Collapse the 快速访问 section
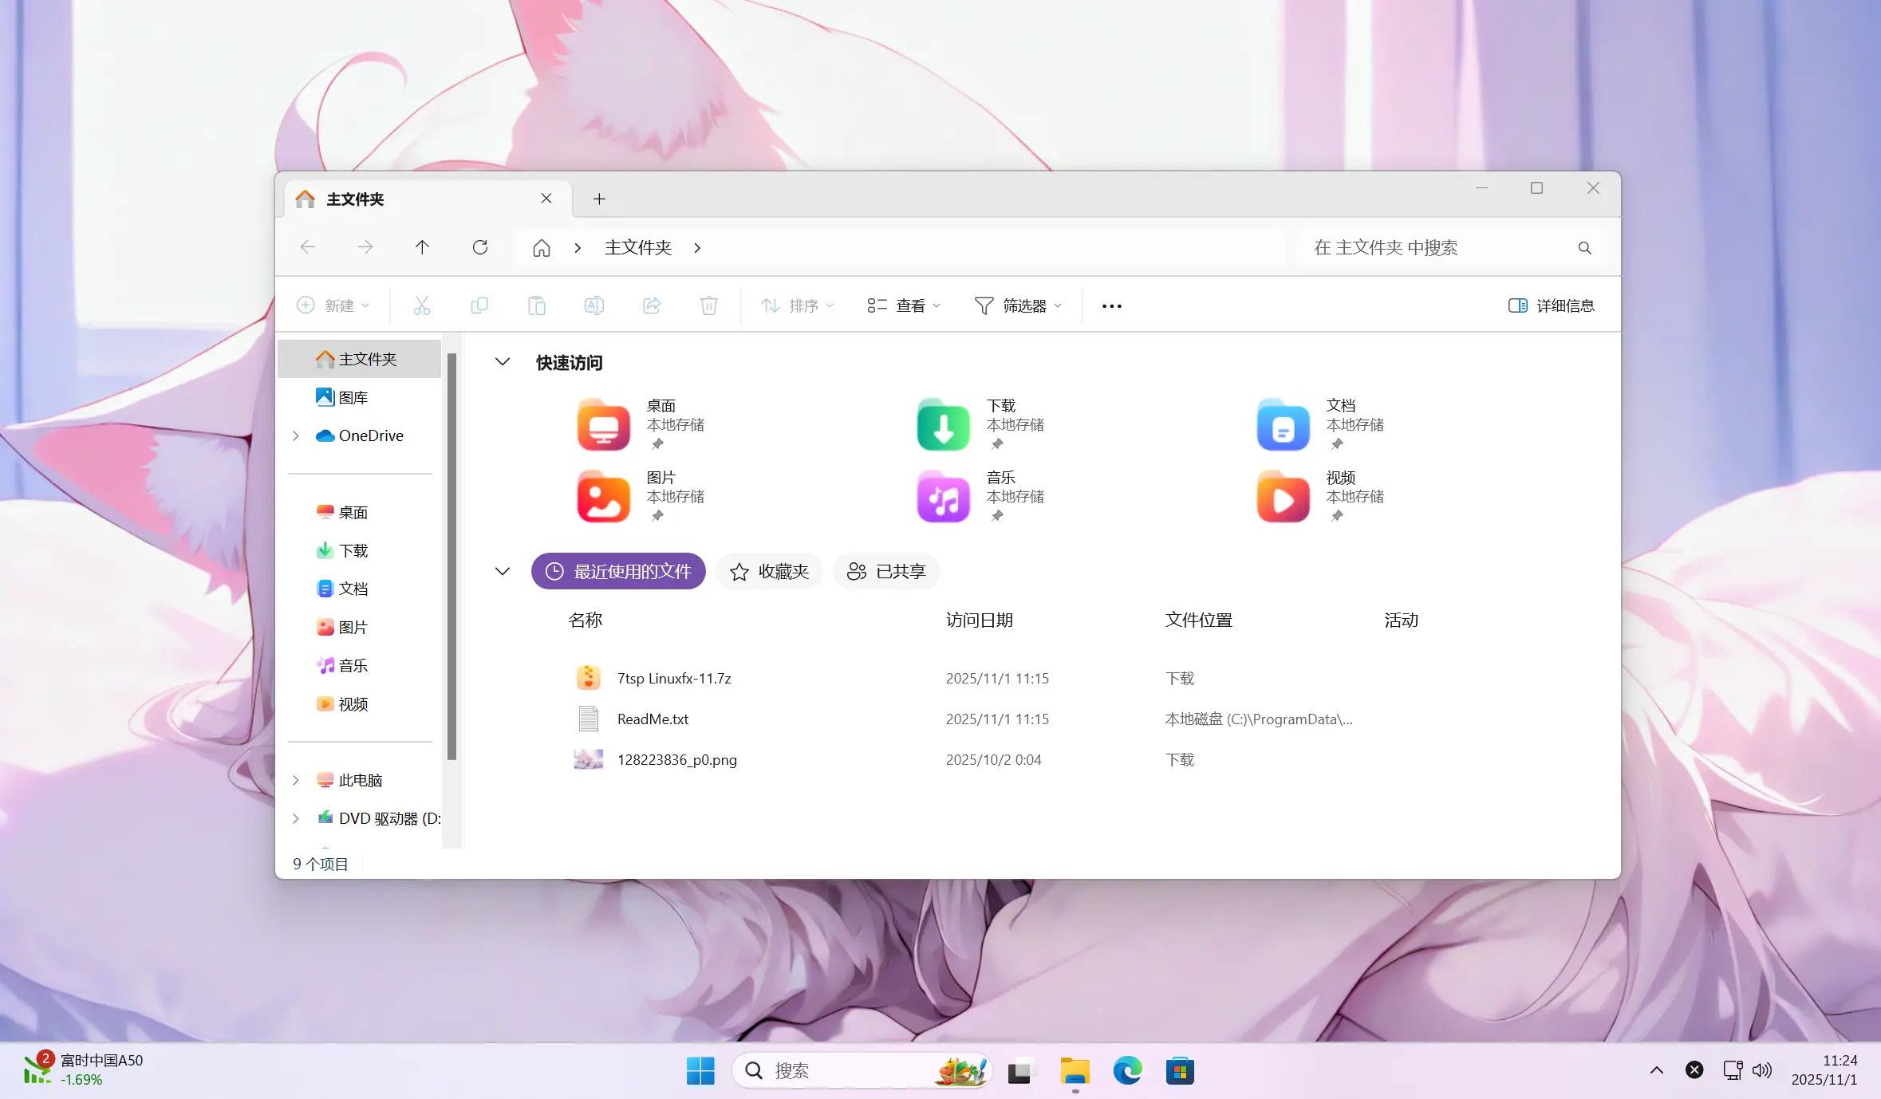 (x=503, y=362)
